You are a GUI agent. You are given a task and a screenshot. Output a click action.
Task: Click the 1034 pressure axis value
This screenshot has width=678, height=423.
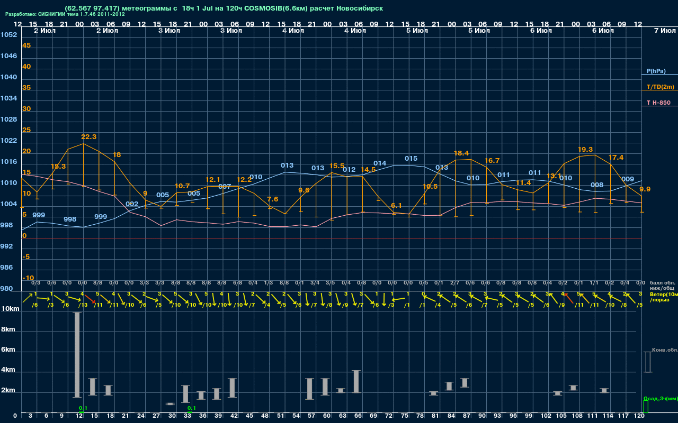coord(8,98)
